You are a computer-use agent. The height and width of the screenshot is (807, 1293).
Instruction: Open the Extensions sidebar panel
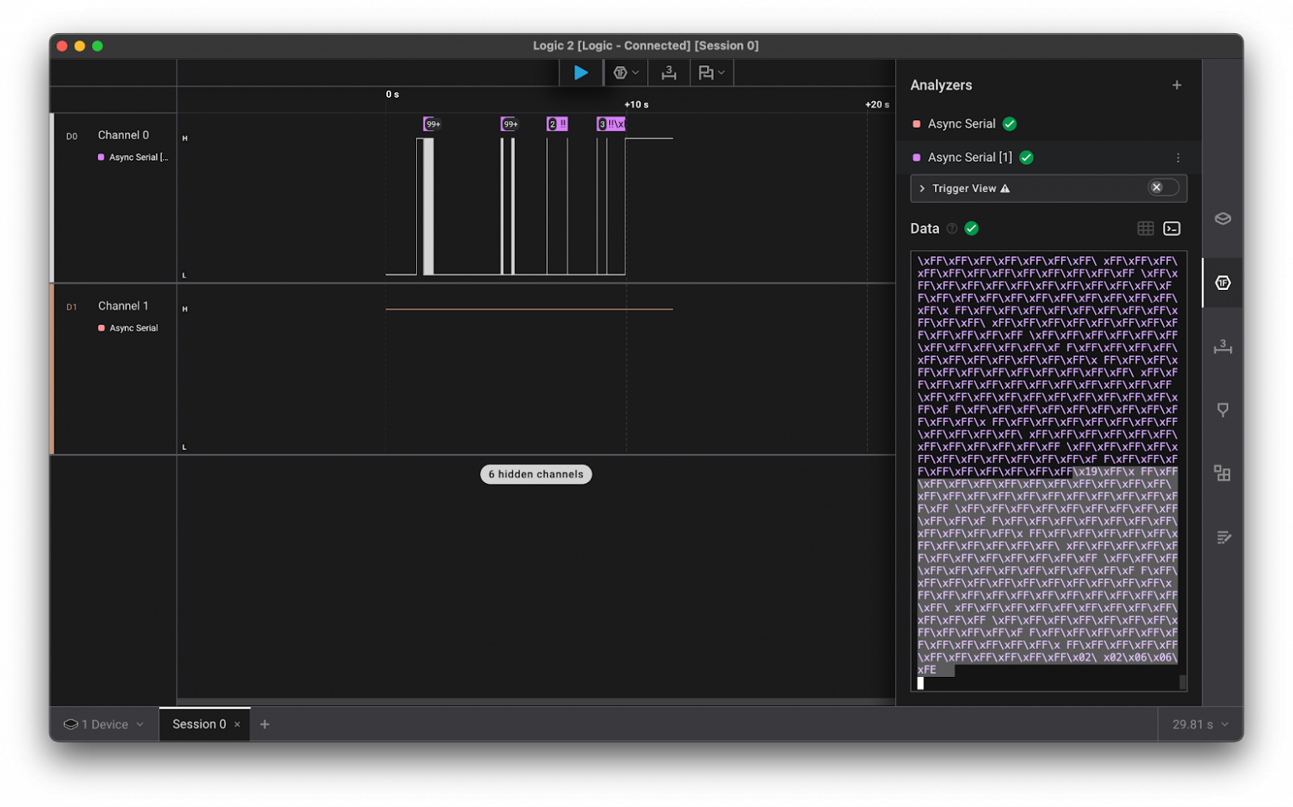coord(1223,473)
